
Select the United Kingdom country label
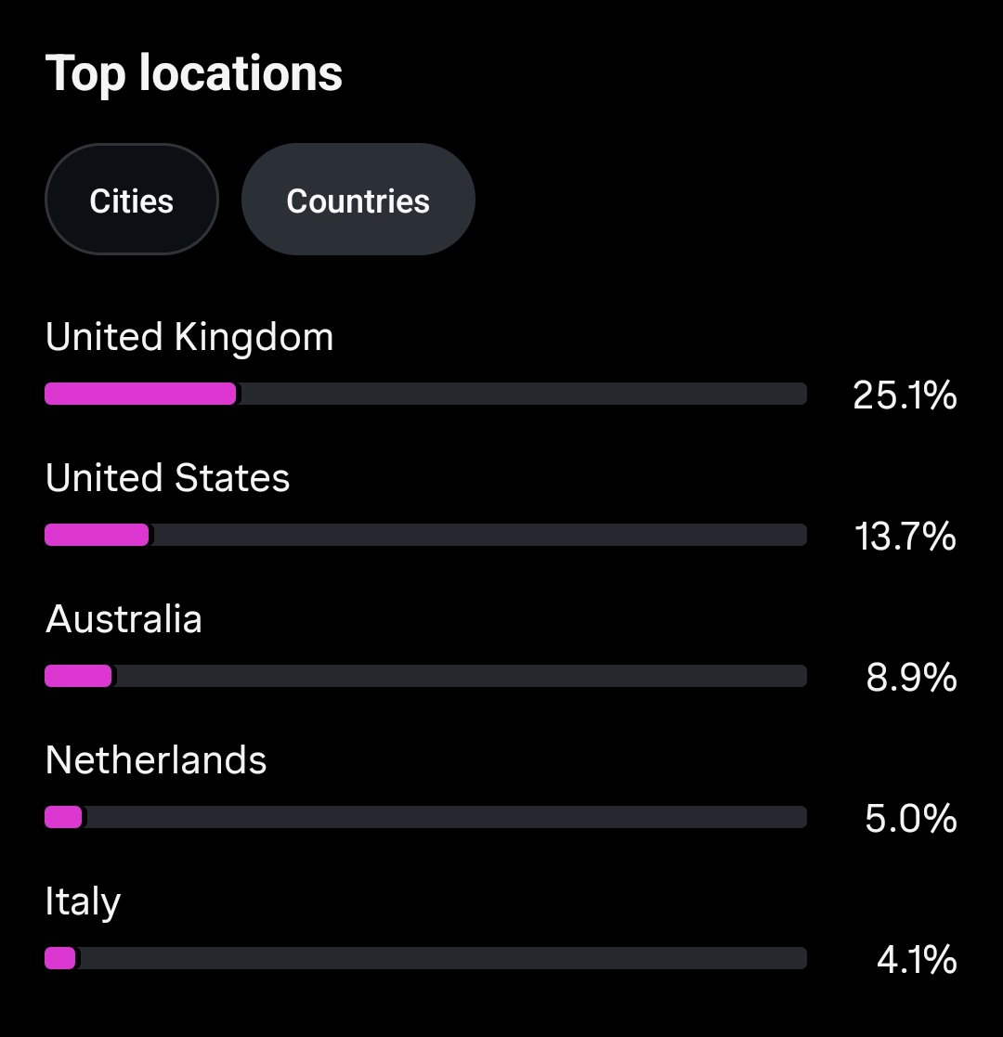189,337
